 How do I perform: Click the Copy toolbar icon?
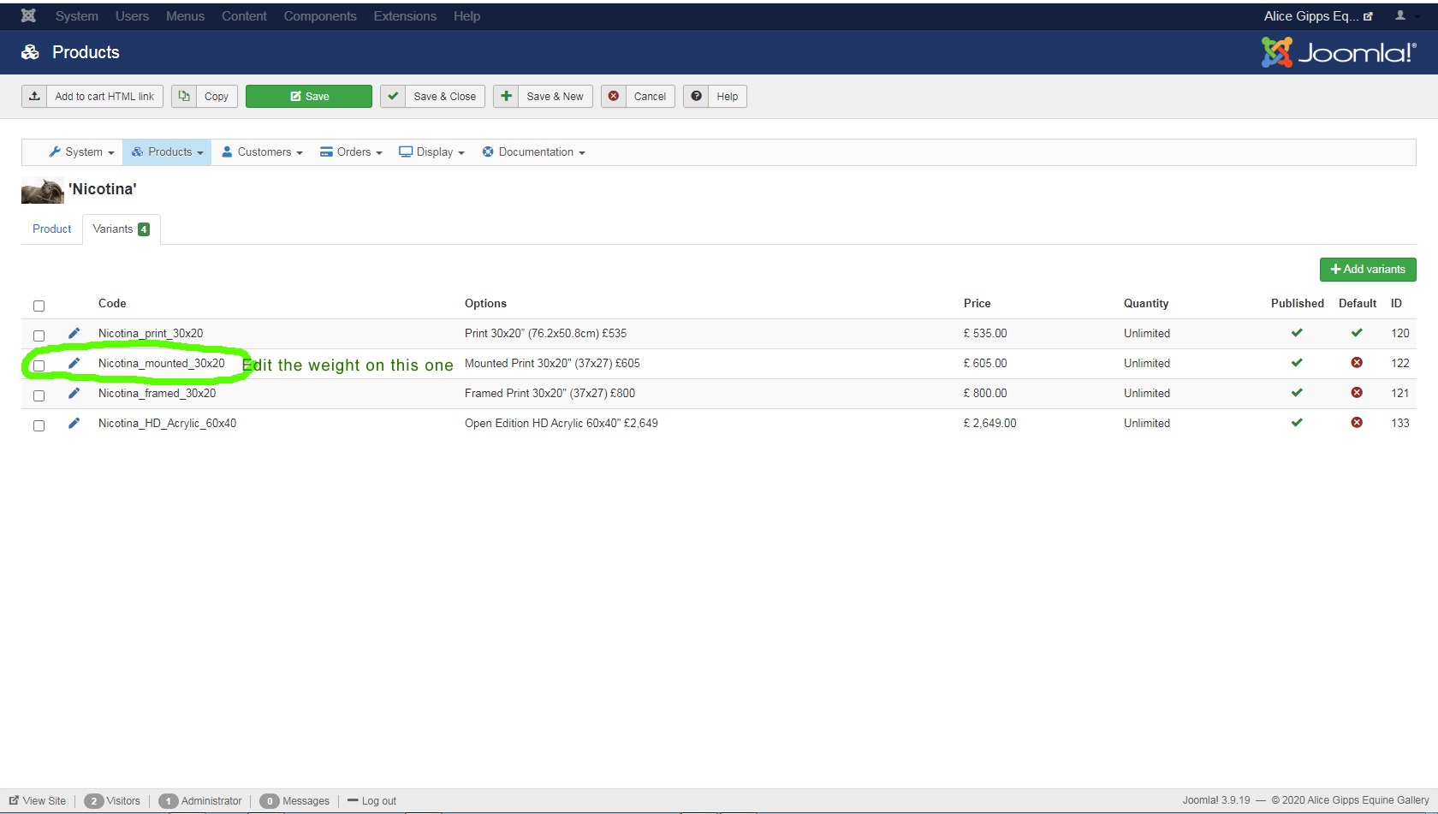click(x=184, y=96)
